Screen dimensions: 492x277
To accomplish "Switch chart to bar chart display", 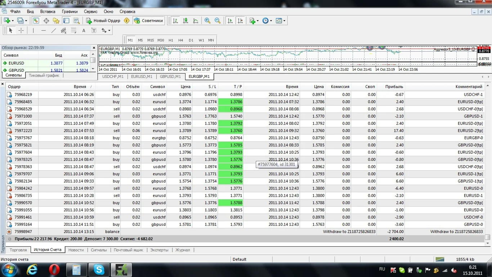I will [175, 21].
